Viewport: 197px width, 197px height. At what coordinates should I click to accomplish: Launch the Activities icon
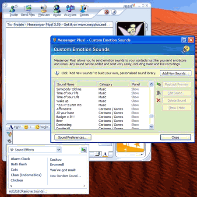click(x=70, y=11)
